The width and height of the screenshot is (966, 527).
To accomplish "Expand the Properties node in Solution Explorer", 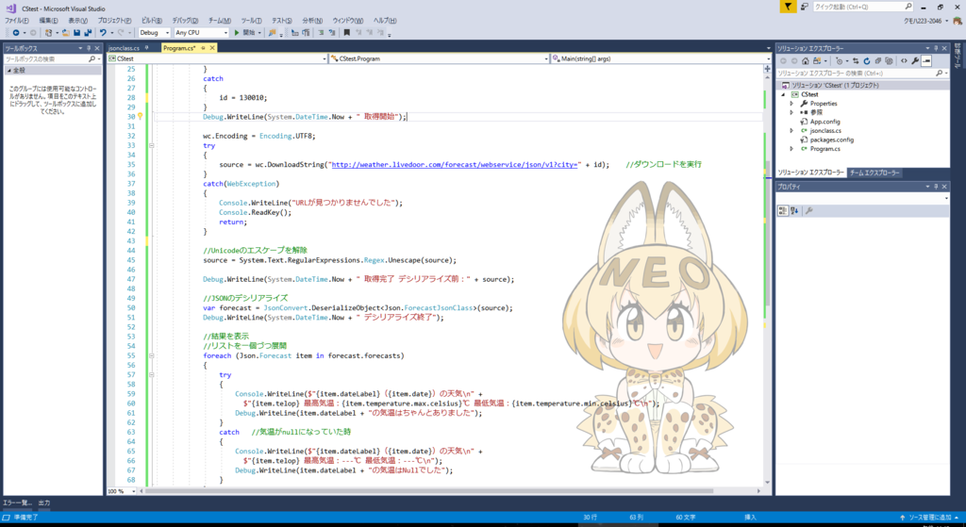I will point(791,104).
